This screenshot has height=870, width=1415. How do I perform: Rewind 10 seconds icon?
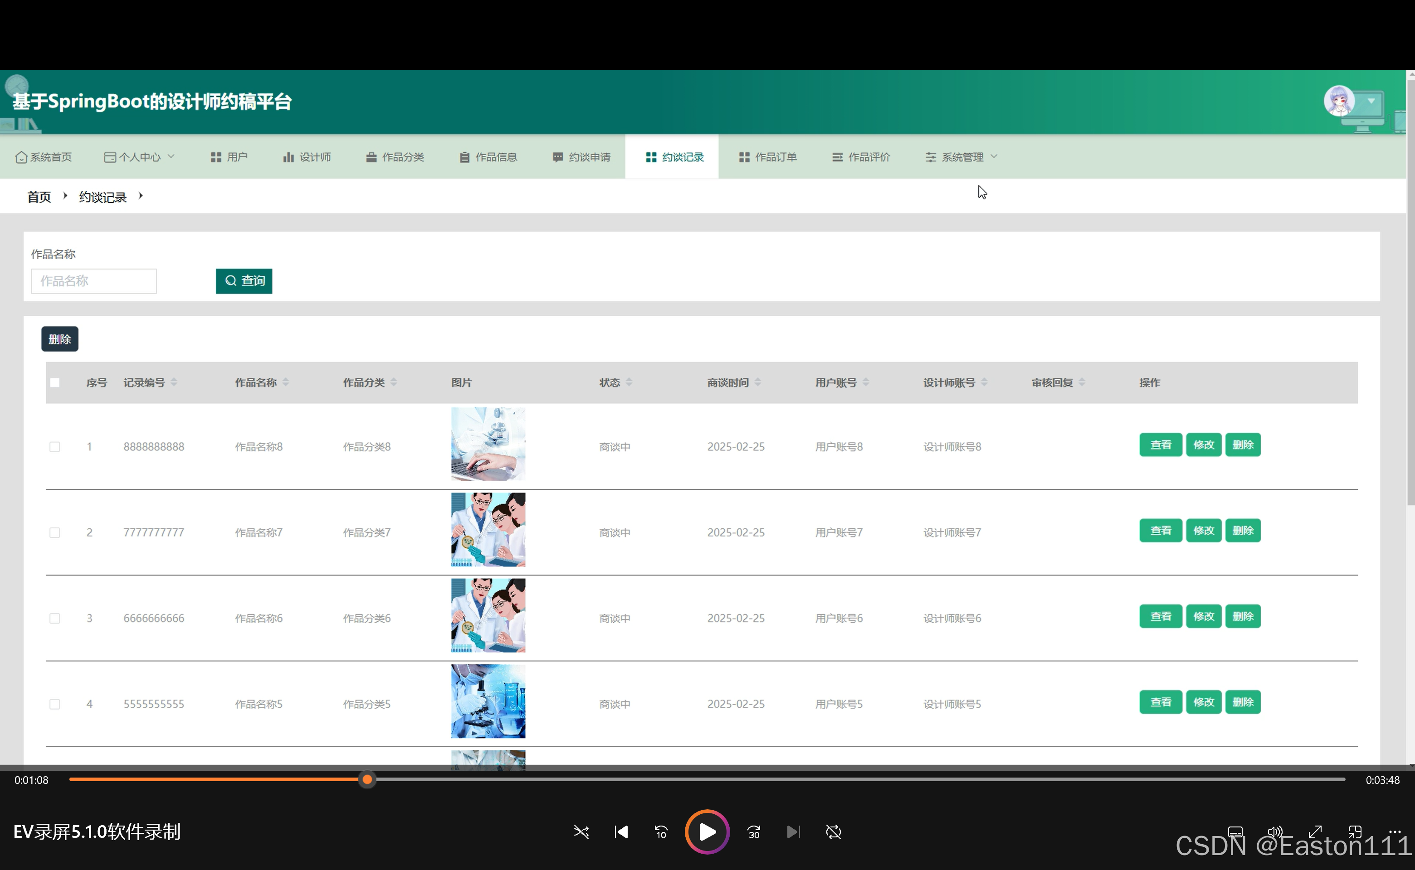(x=661, y=832)
